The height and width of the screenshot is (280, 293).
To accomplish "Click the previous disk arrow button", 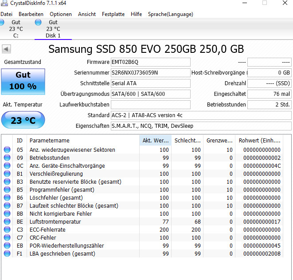I will click(x=6, y=49).
